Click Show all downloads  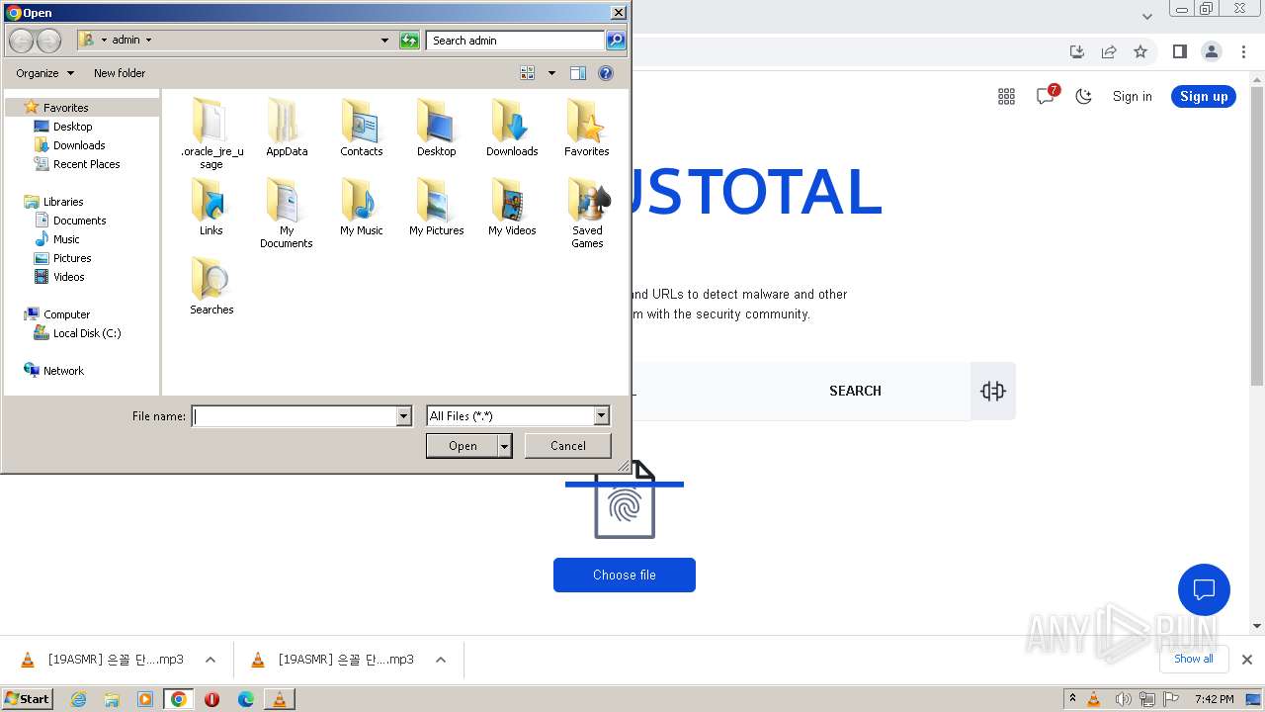[1194, 659]
